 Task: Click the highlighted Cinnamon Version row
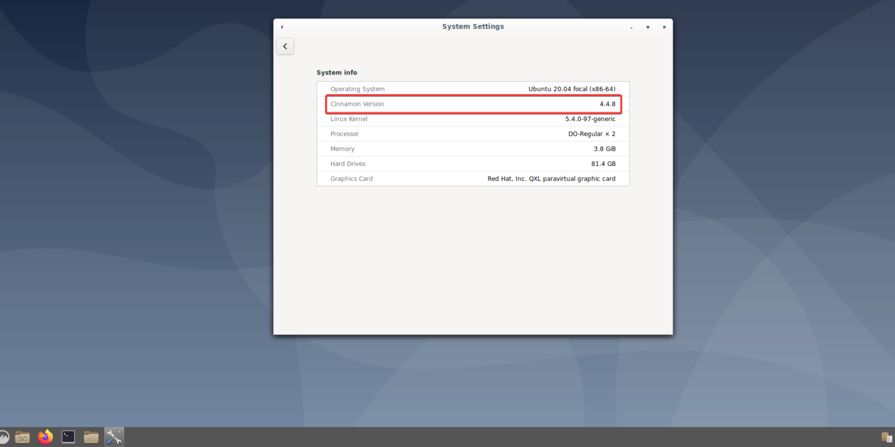473,104
